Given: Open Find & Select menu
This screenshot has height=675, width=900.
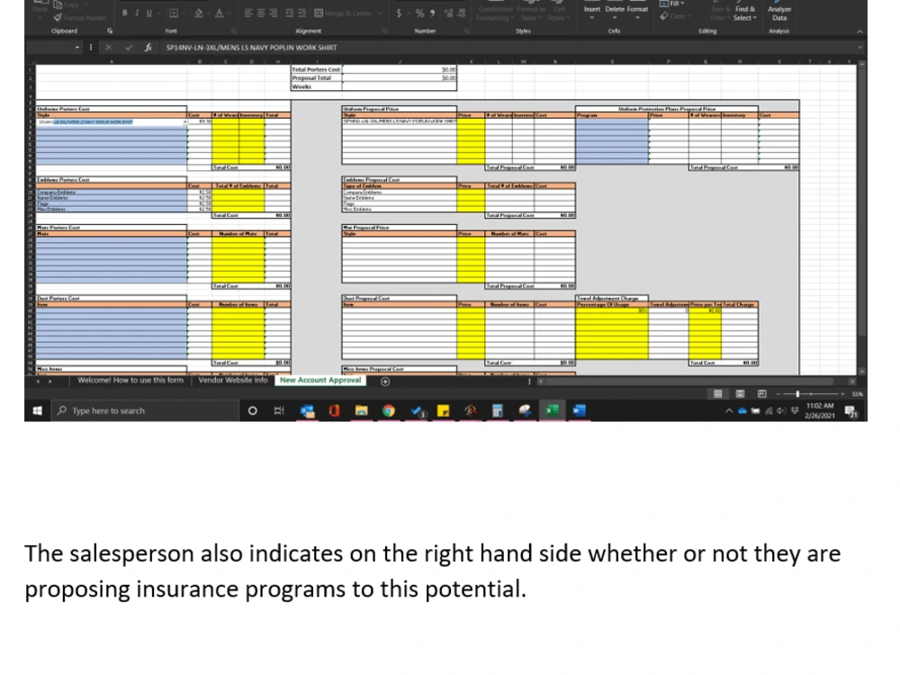Looking at the screenshot, I should [745, 13].
